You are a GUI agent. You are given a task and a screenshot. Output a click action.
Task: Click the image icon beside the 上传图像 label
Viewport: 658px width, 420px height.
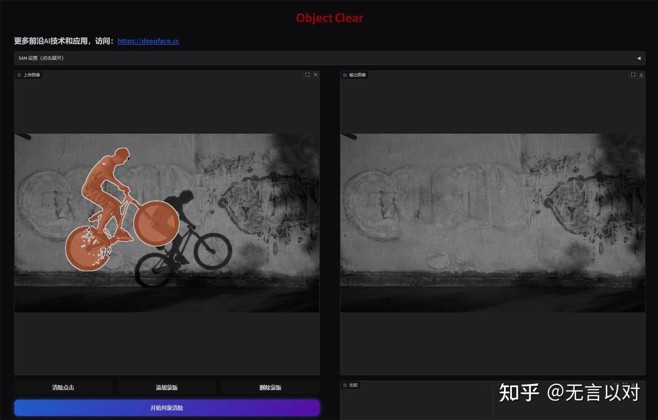point(19,74)
